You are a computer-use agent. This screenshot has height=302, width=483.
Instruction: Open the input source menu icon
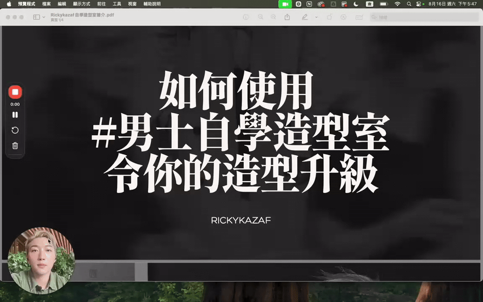[x=369, y=4]
